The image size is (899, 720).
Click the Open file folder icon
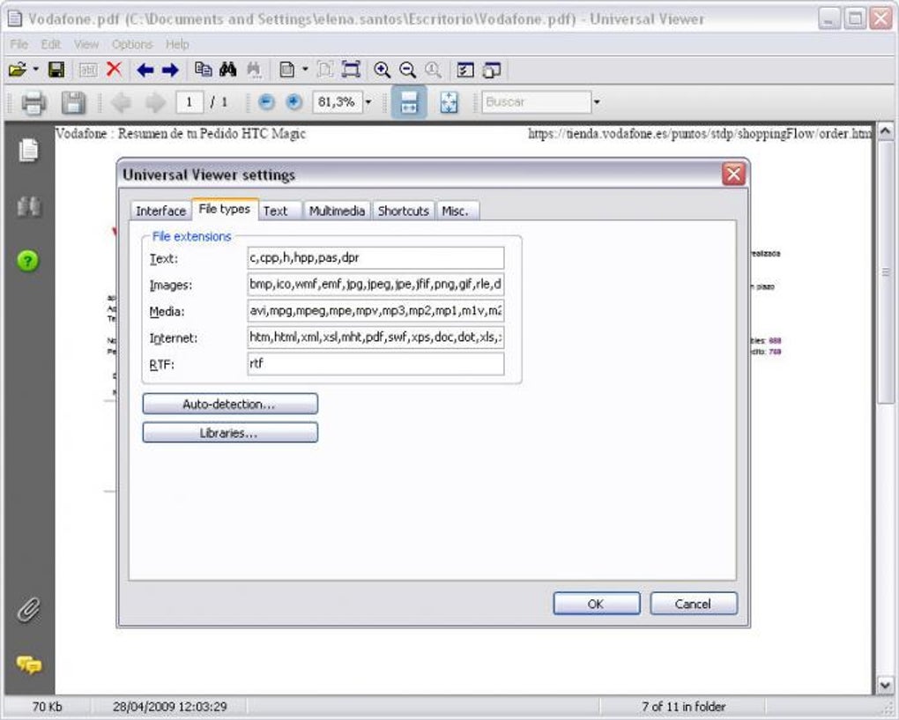[x=18, y=70]
